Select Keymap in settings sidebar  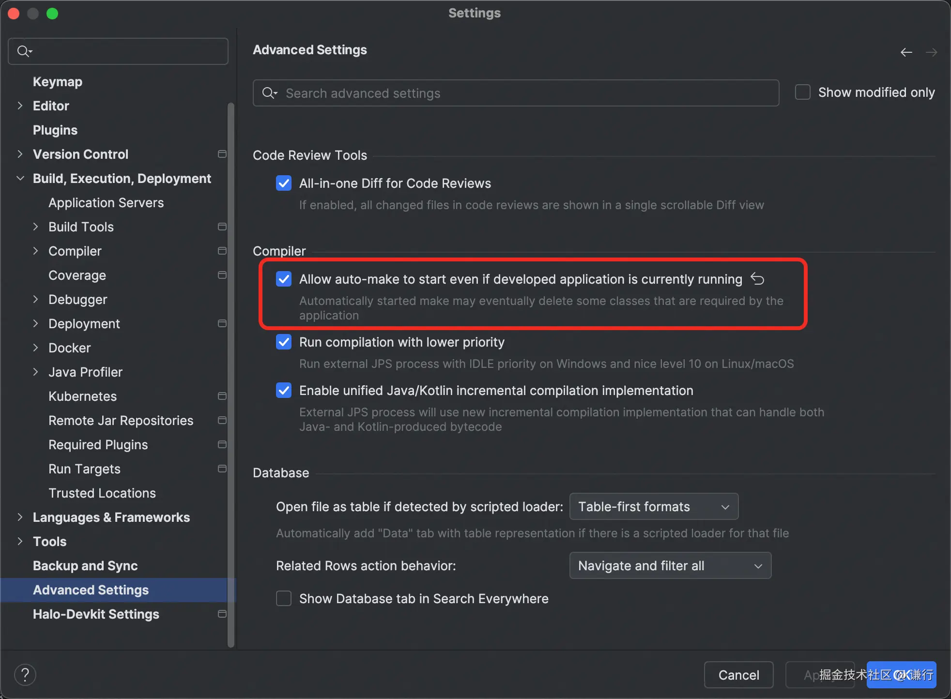point(58,81)
